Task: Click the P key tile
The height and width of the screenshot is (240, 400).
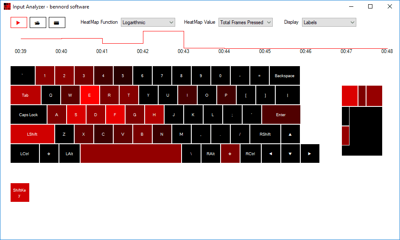Action: 226,95
